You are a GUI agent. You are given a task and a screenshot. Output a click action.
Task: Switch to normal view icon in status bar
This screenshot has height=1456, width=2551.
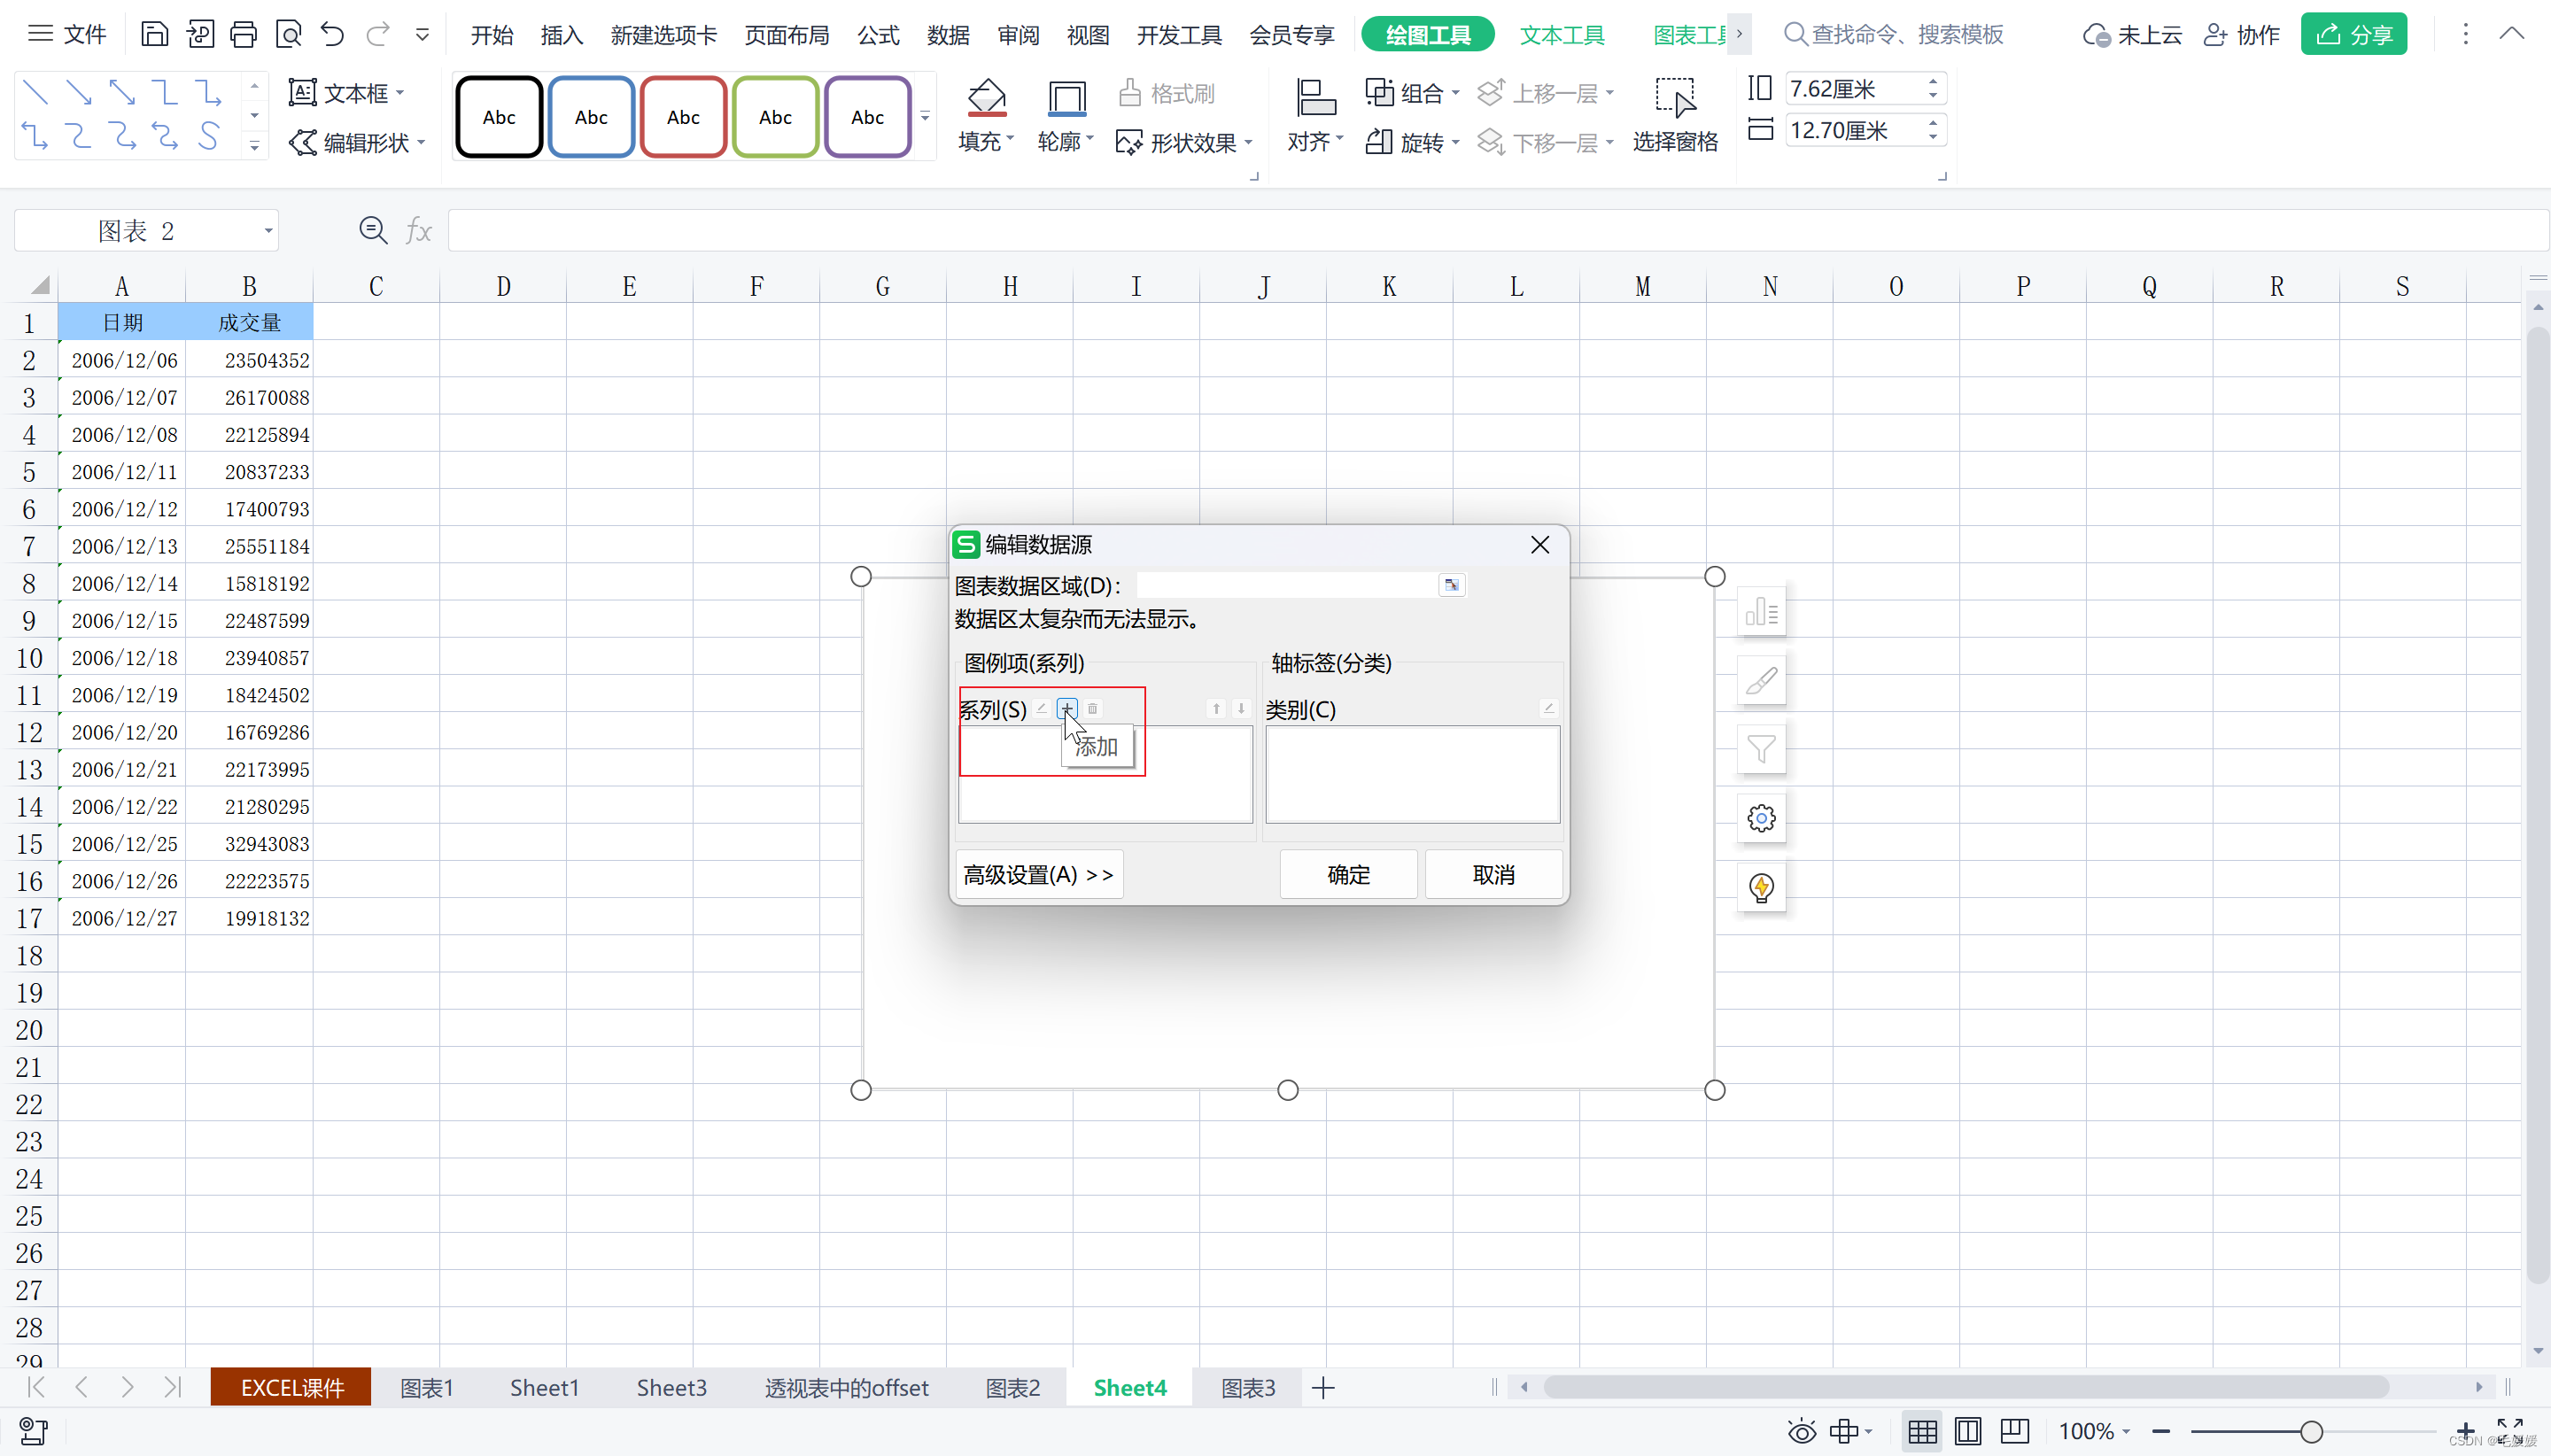(x=1922, y=1431)
